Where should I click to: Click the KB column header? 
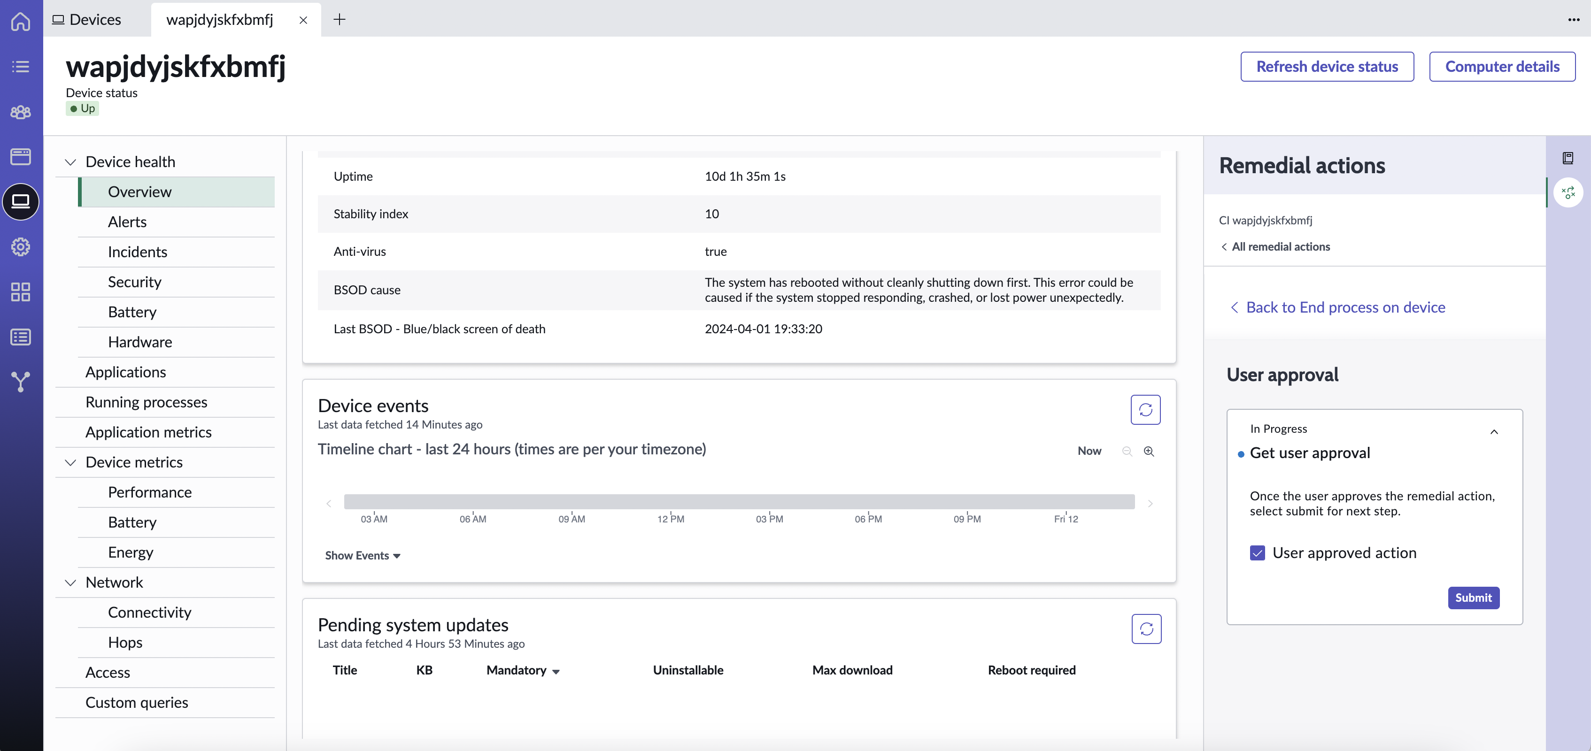coord(424,670)
